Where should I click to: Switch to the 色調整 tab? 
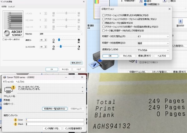(4, 7)
